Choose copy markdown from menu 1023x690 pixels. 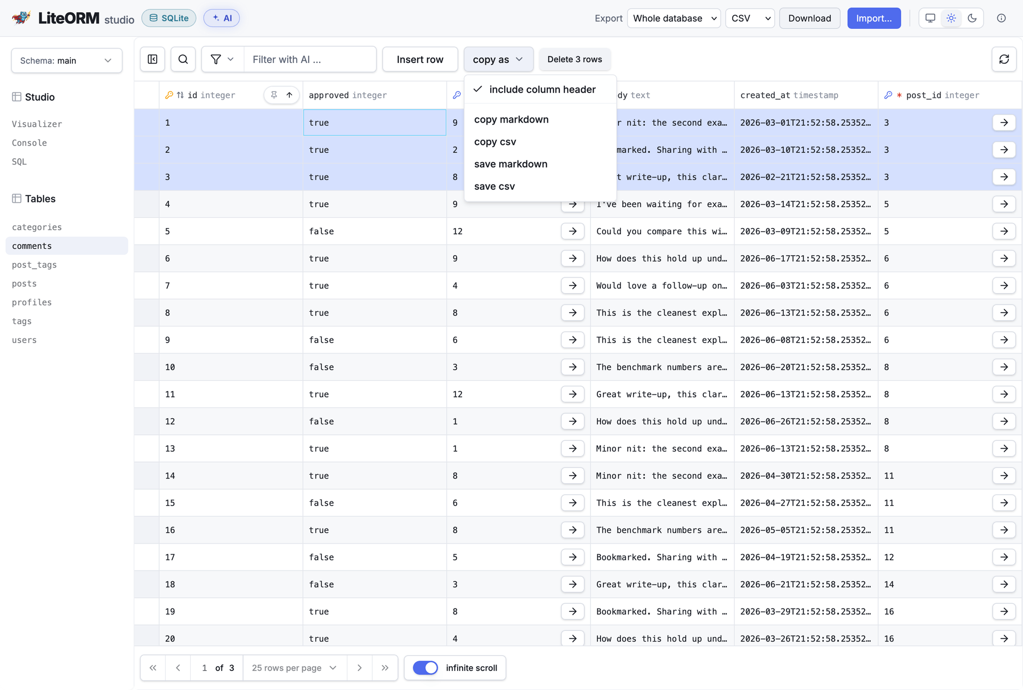(x=540, y=119)
